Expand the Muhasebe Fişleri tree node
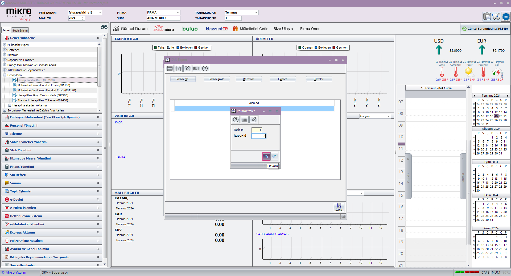The image size is (511, 276). [x=5, y=45]
